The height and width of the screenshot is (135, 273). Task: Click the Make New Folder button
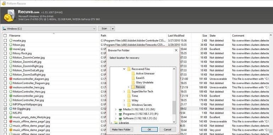(122, 129)
